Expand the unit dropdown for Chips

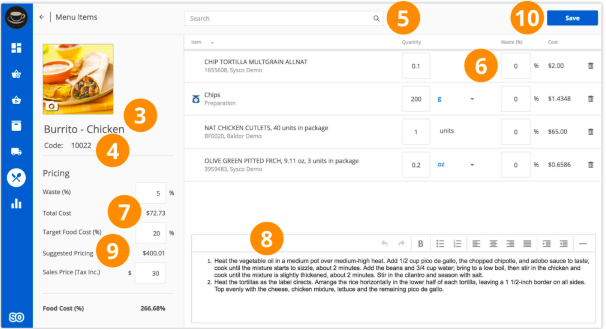click(x=471, y=99)
